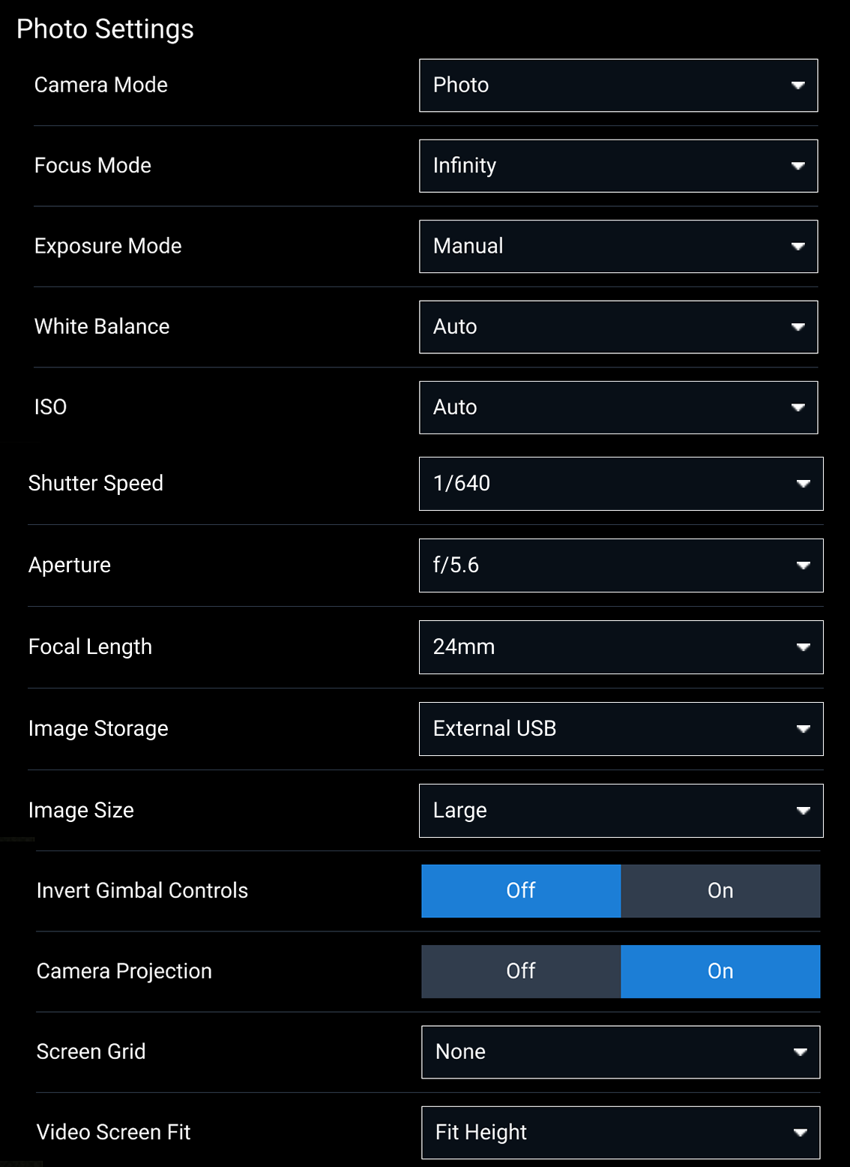
Task: Turn Camera Projection Off
Action: tap(521, 971)
